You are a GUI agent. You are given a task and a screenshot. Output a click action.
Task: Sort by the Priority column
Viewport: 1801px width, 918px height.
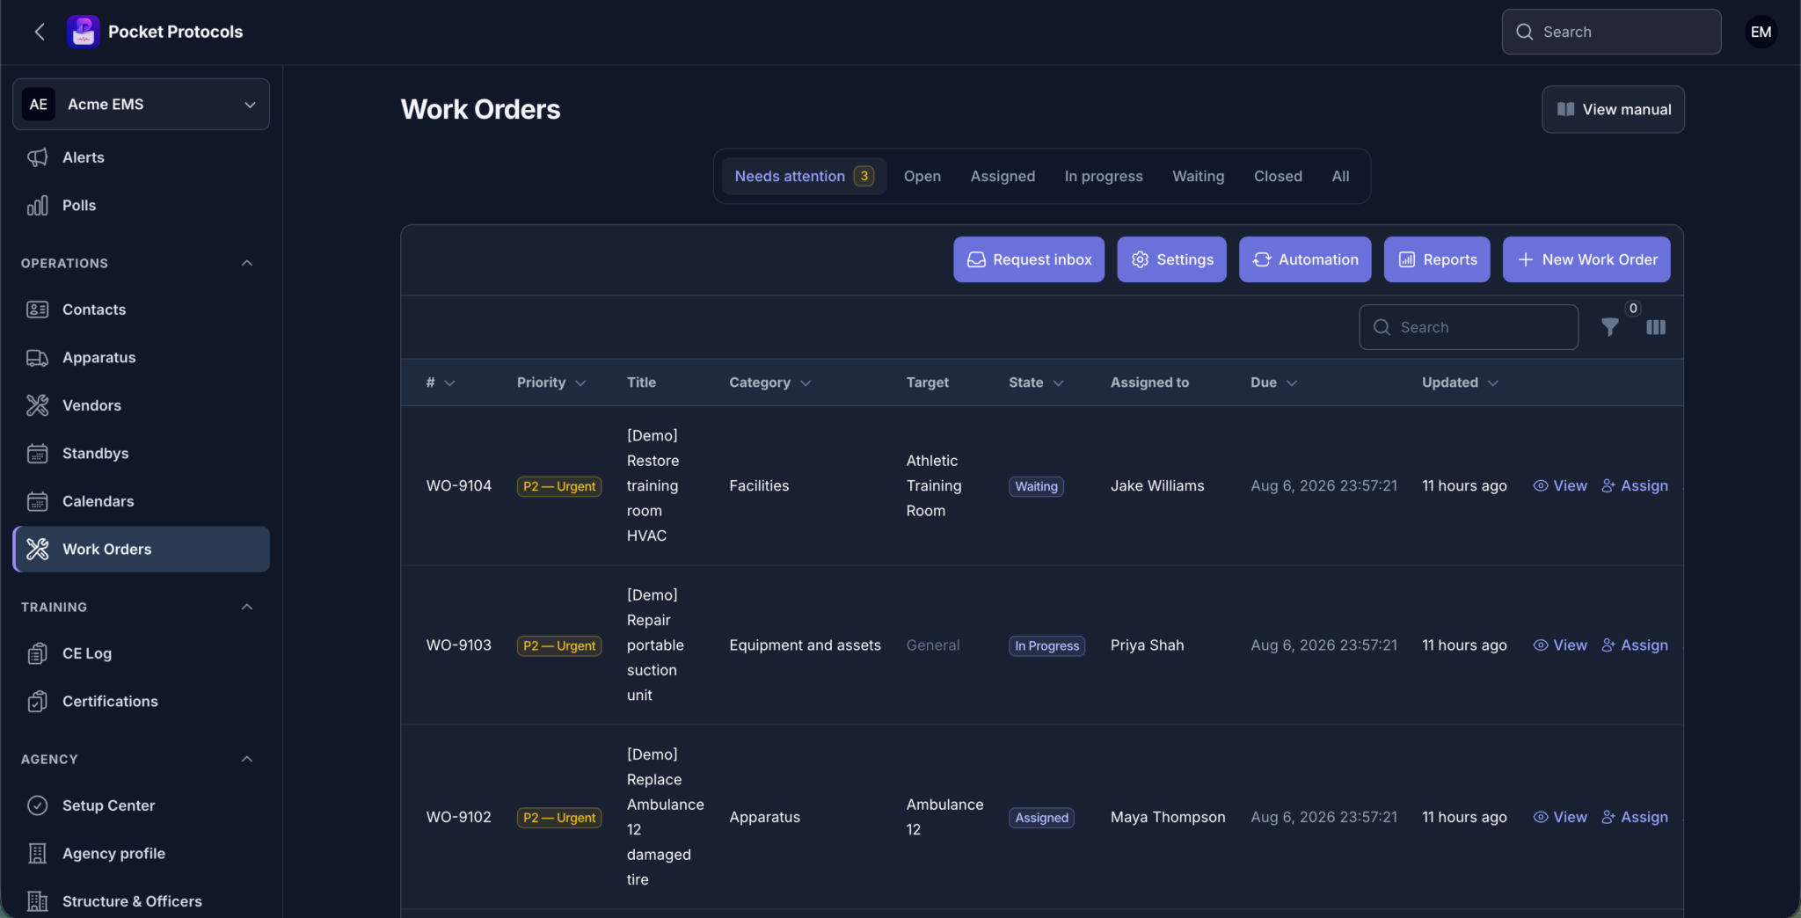pos(551,382)
